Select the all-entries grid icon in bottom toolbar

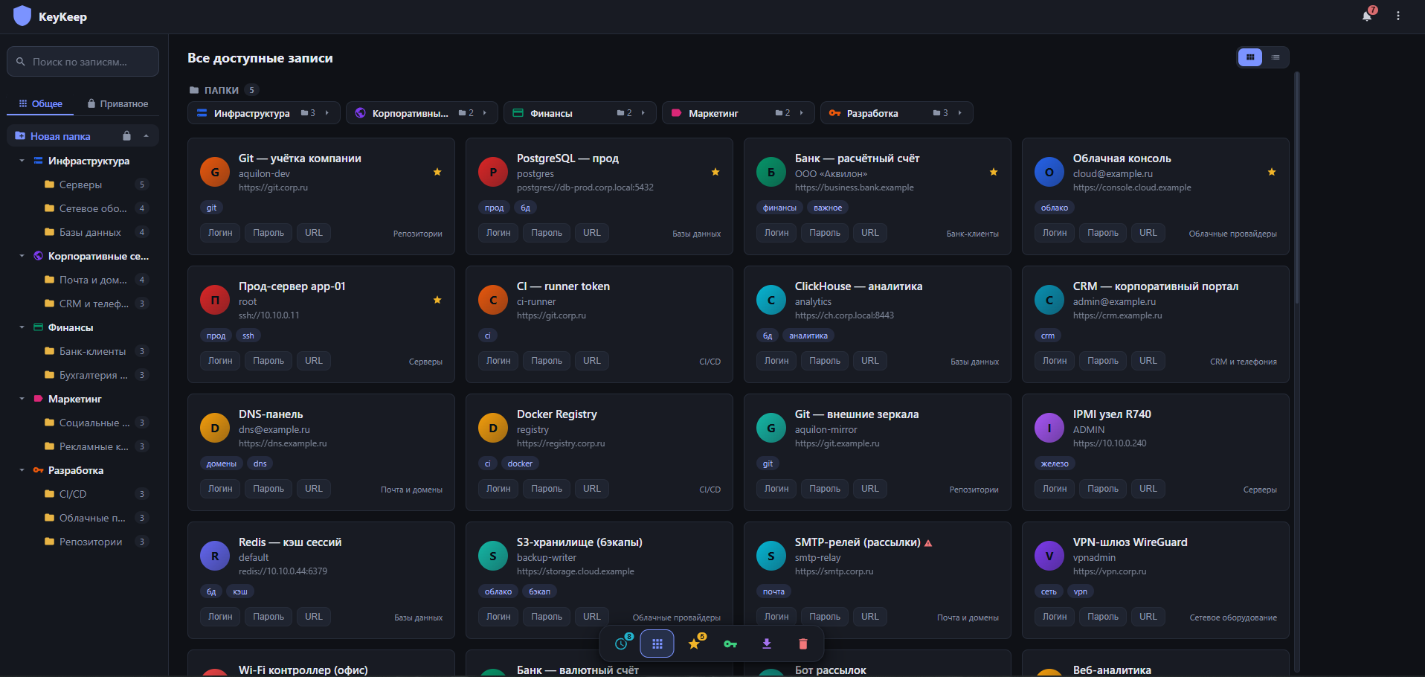657,644
